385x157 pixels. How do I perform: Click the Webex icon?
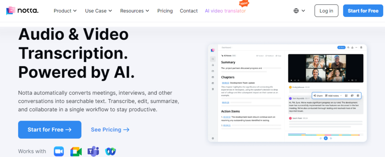[111, 151]
